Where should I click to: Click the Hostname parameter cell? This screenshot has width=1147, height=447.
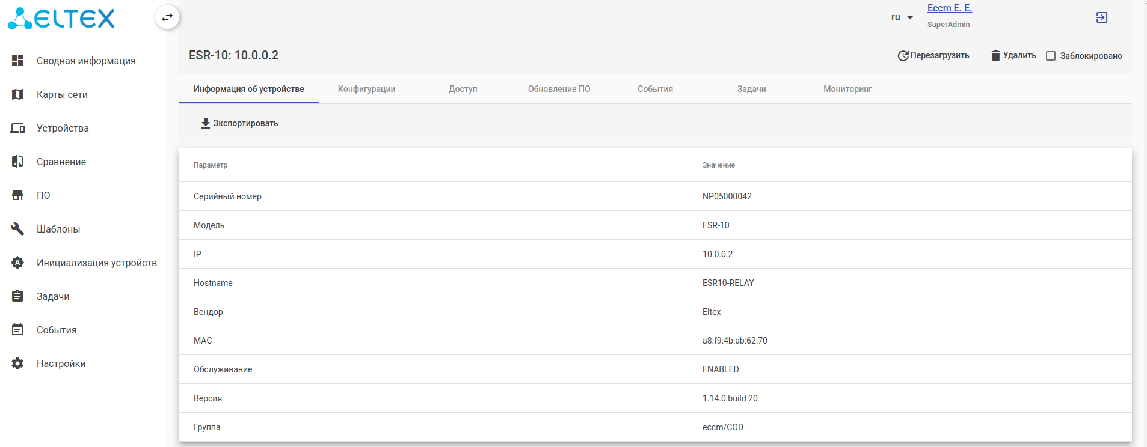point(213,283)
